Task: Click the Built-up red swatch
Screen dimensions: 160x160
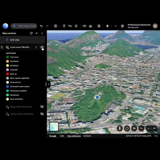Action: (x=7, y=74)
